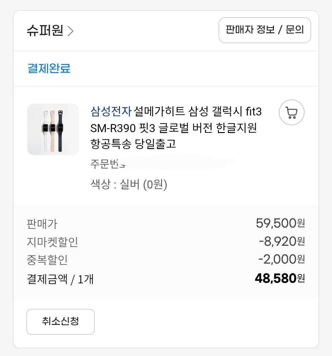Image resolution: width=332 pixels, height=356 pixels.
Task: Open the Galaxy fit3 product thumbnail
Action: tap(53, 129)
